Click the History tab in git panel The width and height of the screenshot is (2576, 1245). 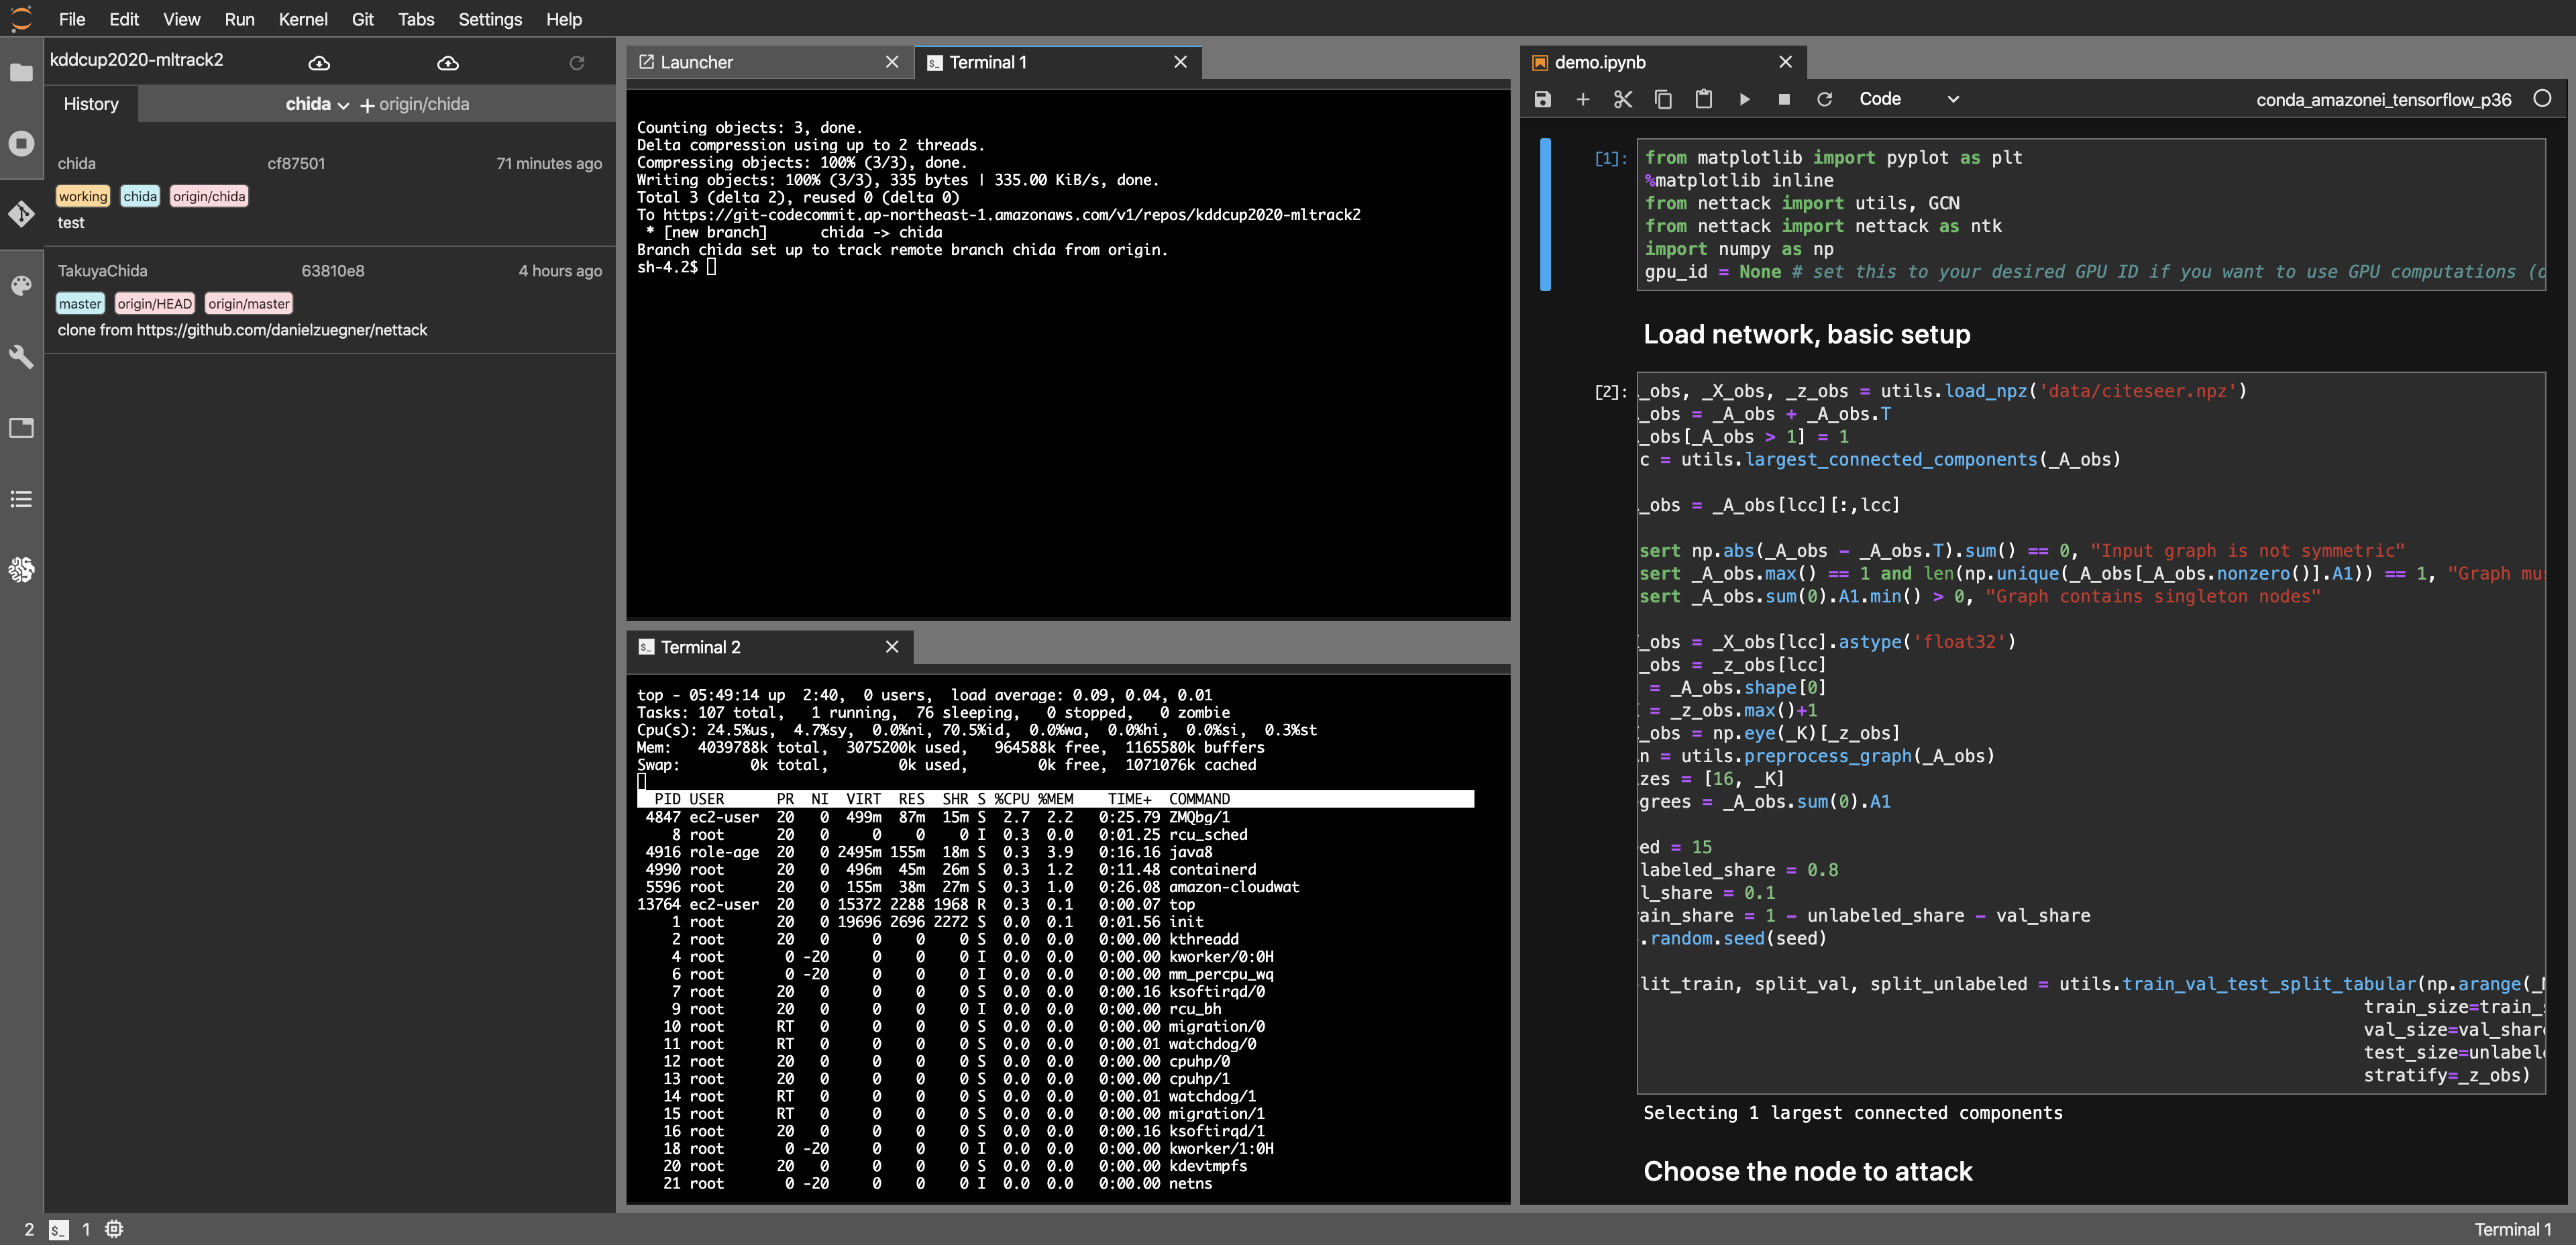[x=90, y=104]
